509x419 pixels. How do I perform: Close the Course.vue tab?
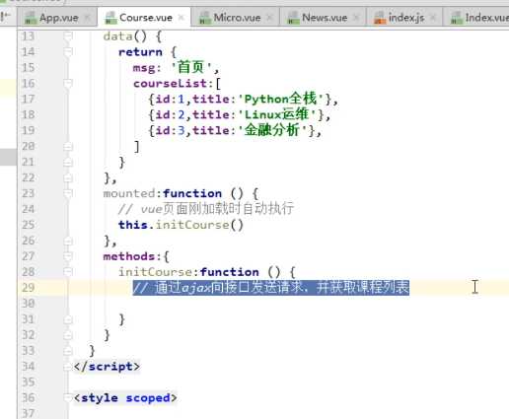182,18
